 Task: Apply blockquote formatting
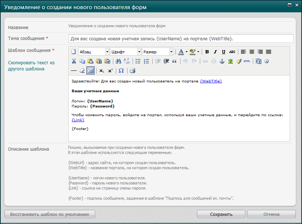174,61
